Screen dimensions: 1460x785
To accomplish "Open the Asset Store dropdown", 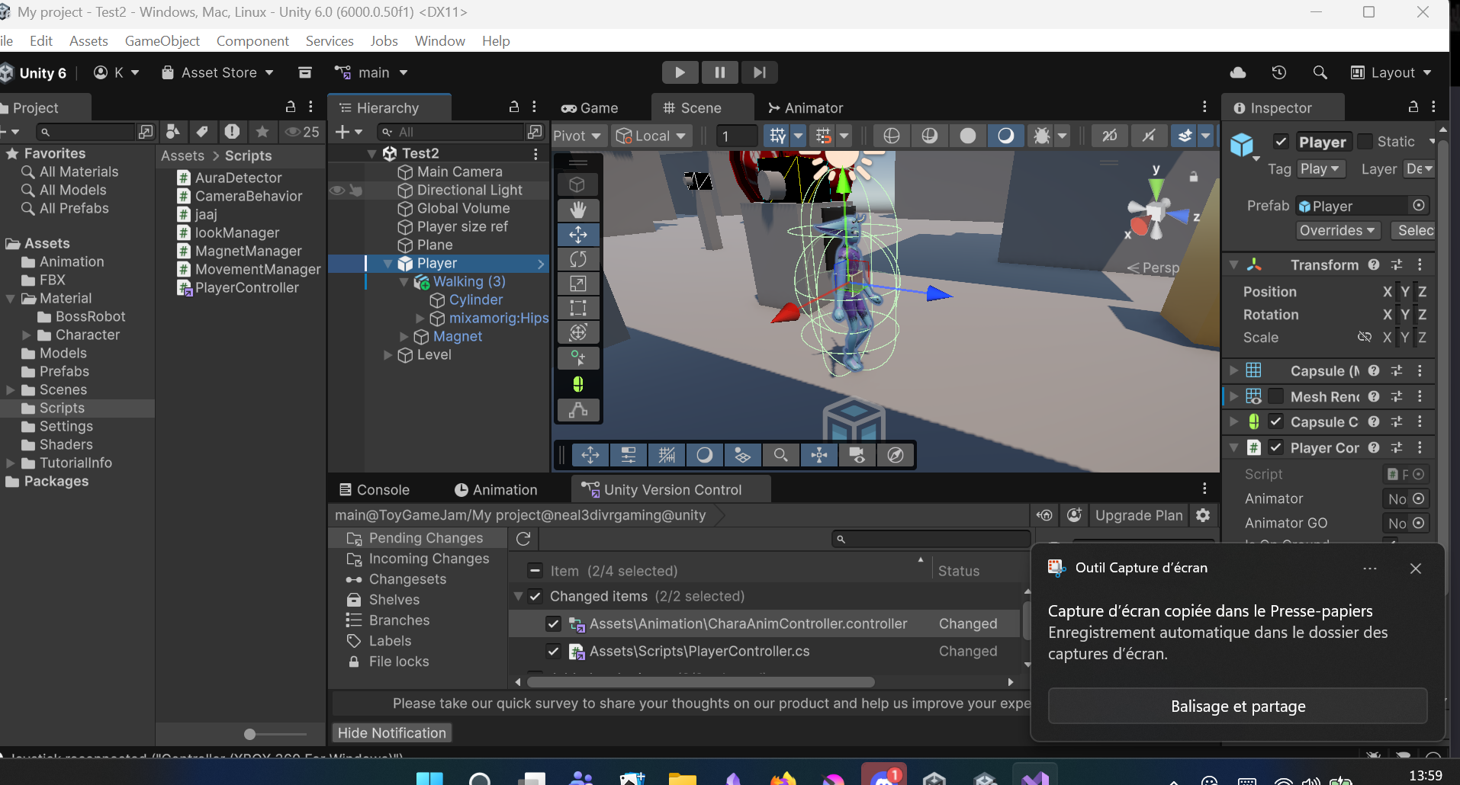I will (217, 72).
